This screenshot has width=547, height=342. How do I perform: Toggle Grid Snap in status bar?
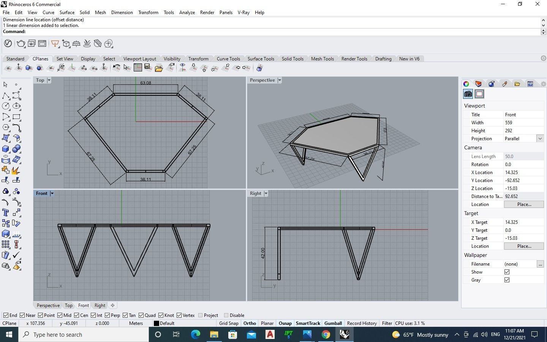(229, 323)
